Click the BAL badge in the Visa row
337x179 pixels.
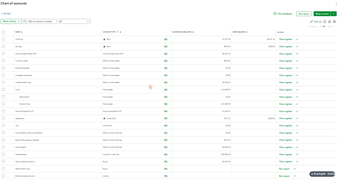pos(166,126)
